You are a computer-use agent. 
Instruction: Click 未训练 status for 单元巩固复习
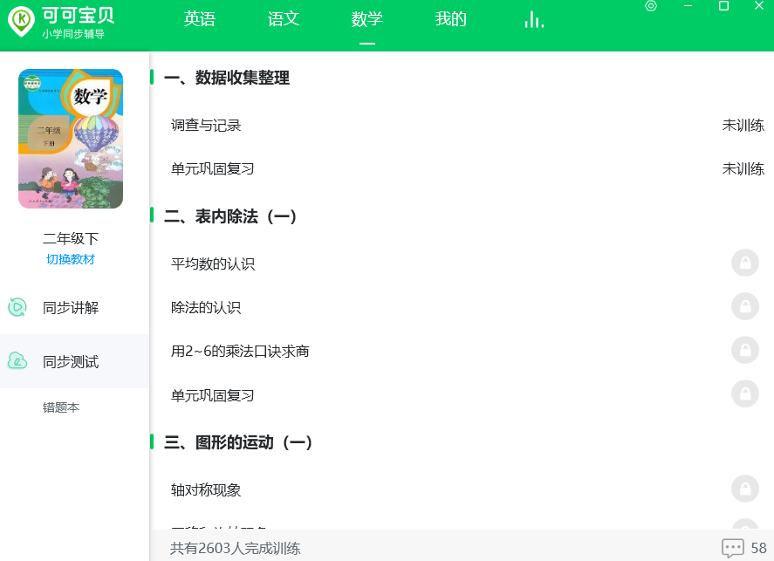pos(743,168)
